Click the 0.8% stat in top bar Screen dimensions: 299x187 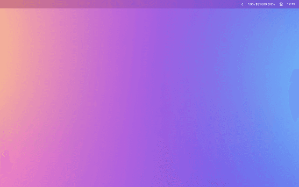271,4
